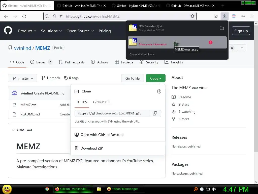Click Download ZIP

point(92,148)
